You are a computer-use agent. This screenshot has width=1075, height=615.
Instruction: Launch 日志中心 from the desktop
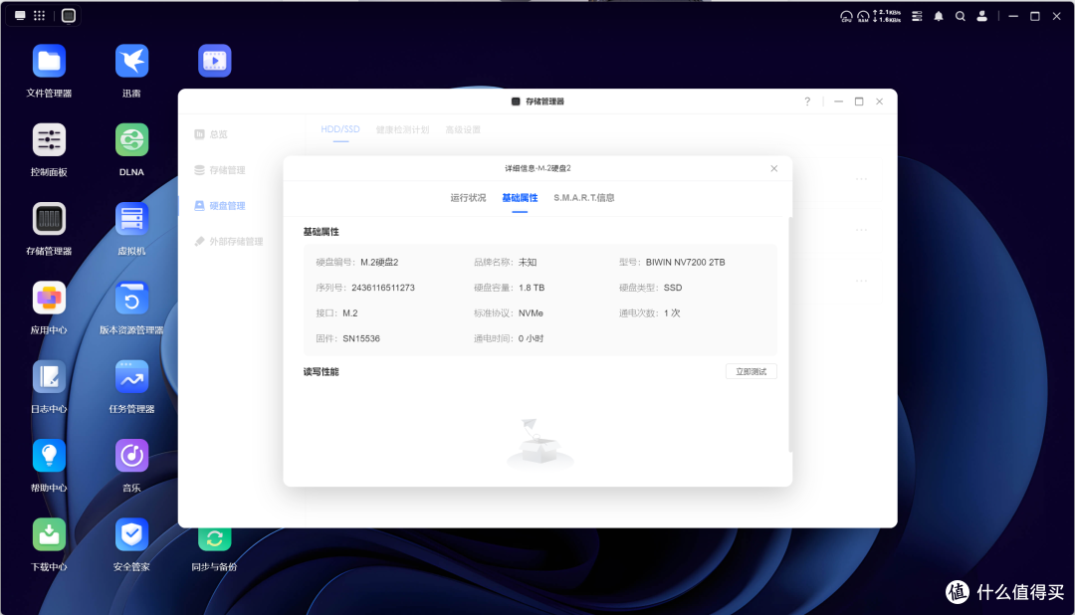[x=49, y=376]
